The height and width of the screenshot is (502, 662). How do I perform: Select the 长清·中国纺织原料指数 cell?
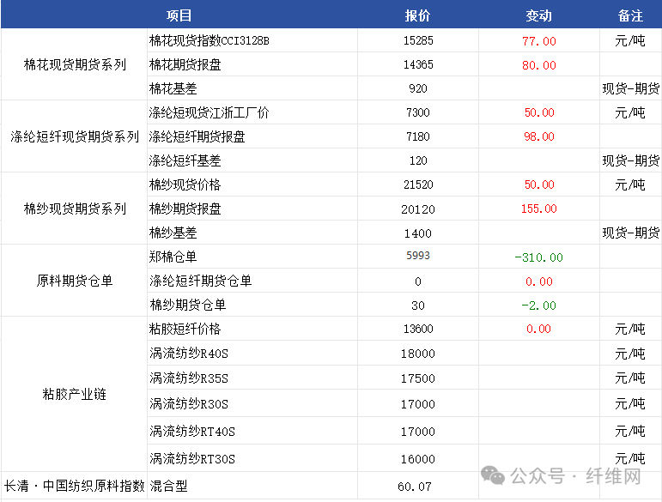(75, 486)
